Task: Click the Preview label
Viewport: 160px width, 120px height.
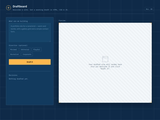Action: tap(62, 20)
